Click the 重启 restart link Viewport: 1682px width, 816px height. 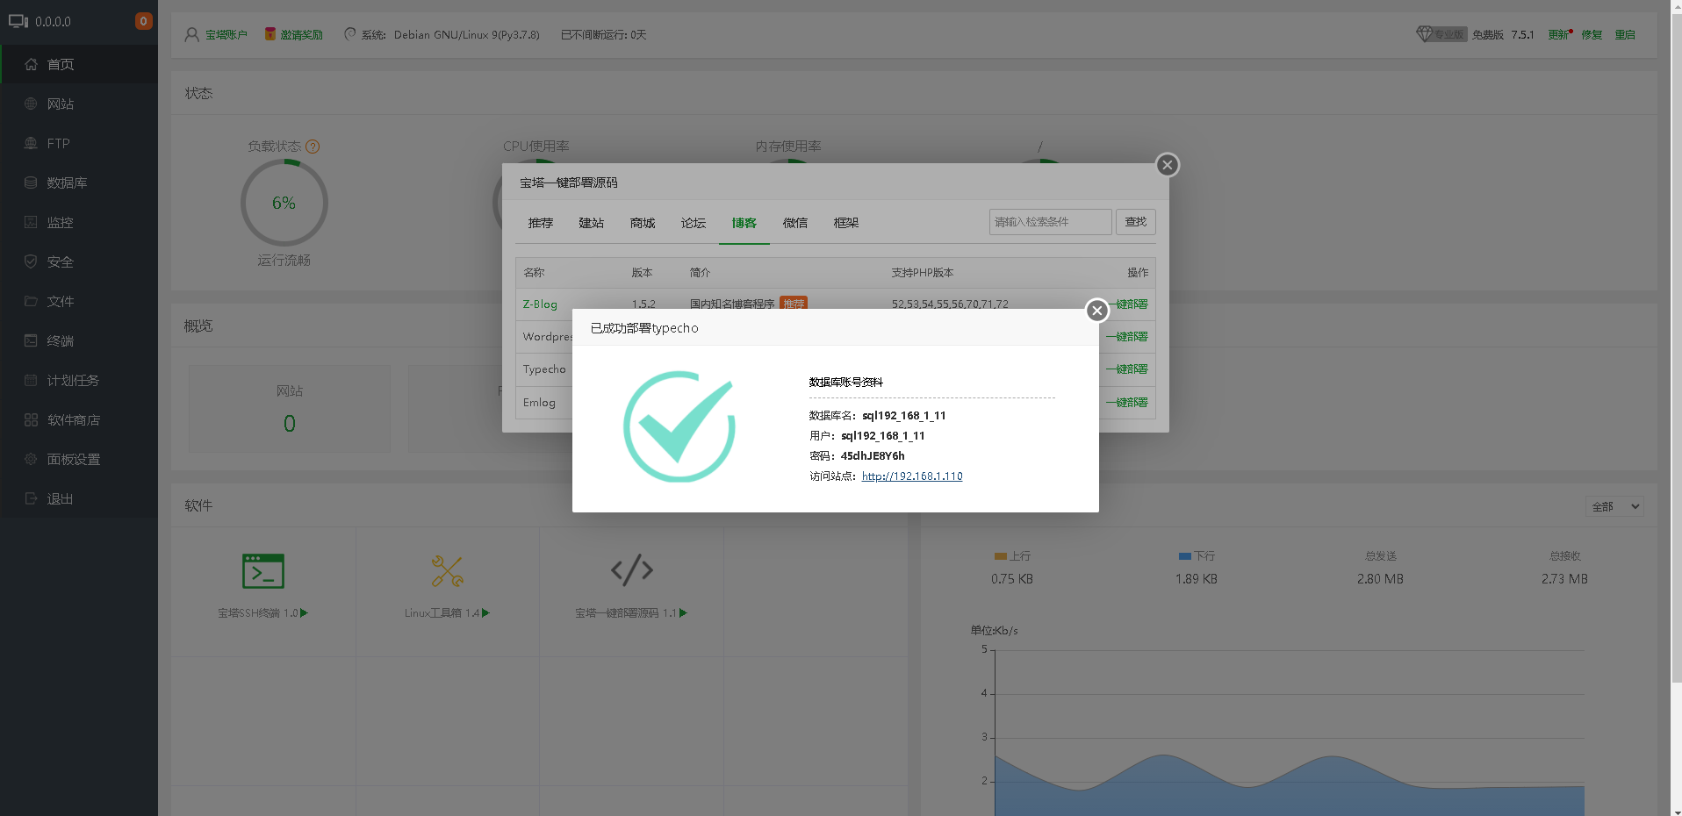click(1625, 35)
